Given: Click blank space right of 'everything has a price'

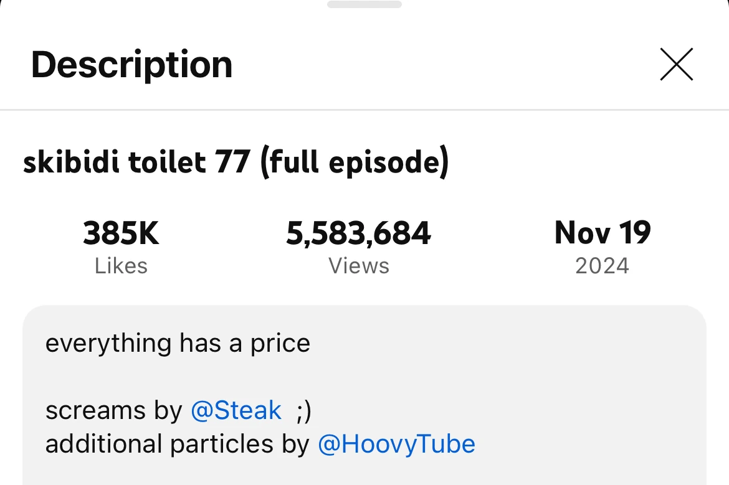Looking at the screenshot, I should click(498, 343).
